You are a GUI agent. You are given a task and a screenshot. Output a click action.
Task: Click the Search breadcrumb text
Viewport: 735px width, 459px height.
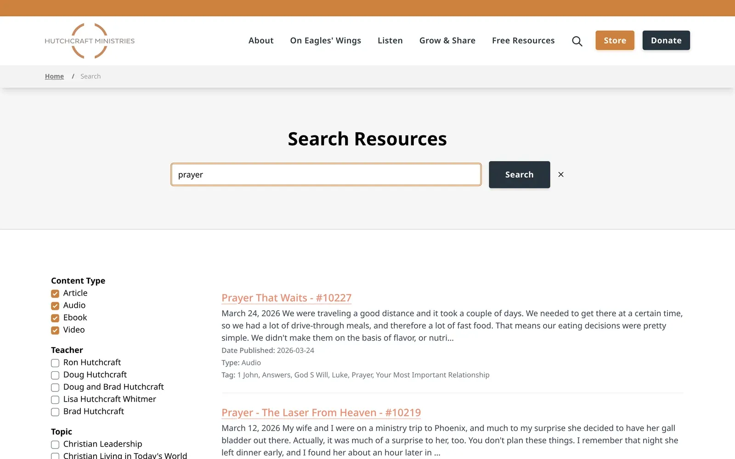[90, 76]
